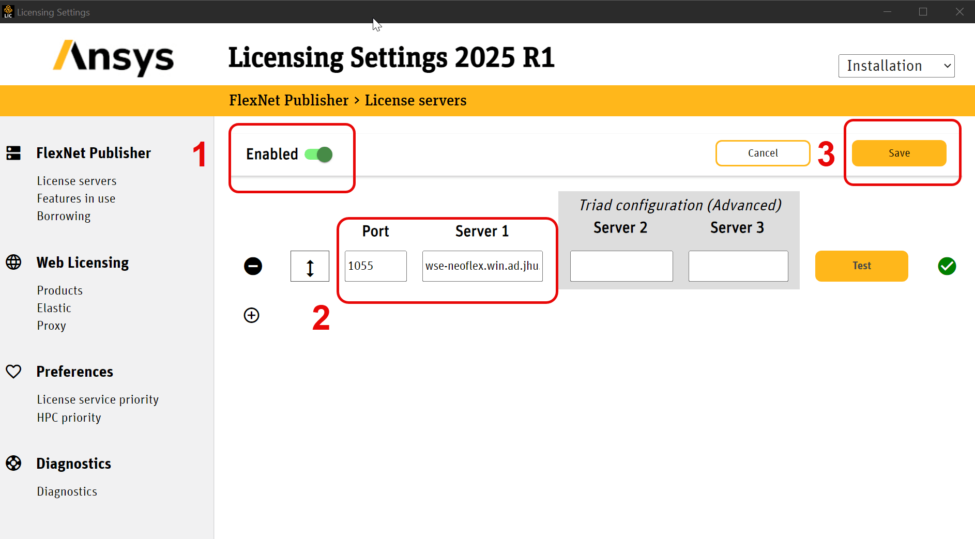Open the Elastic page

[x=54, y=308]
